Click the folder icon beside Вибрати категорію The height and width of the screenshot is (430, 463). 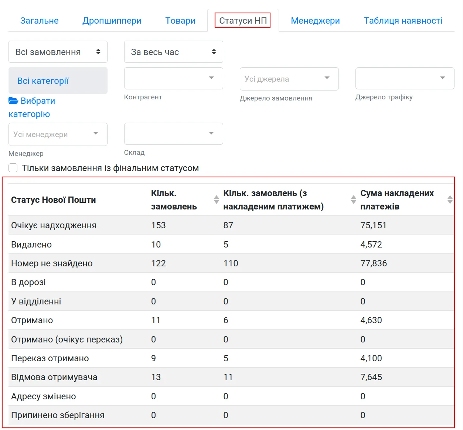pos(13,100)
